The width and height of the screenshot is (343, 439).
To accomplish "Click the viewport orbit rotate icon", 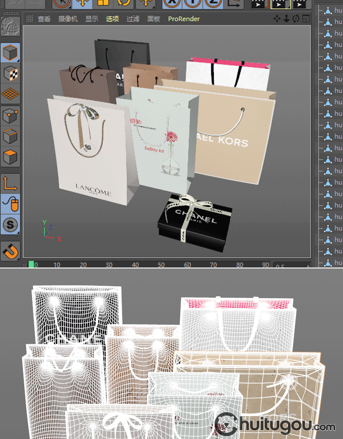I will [x=296, y=18].
